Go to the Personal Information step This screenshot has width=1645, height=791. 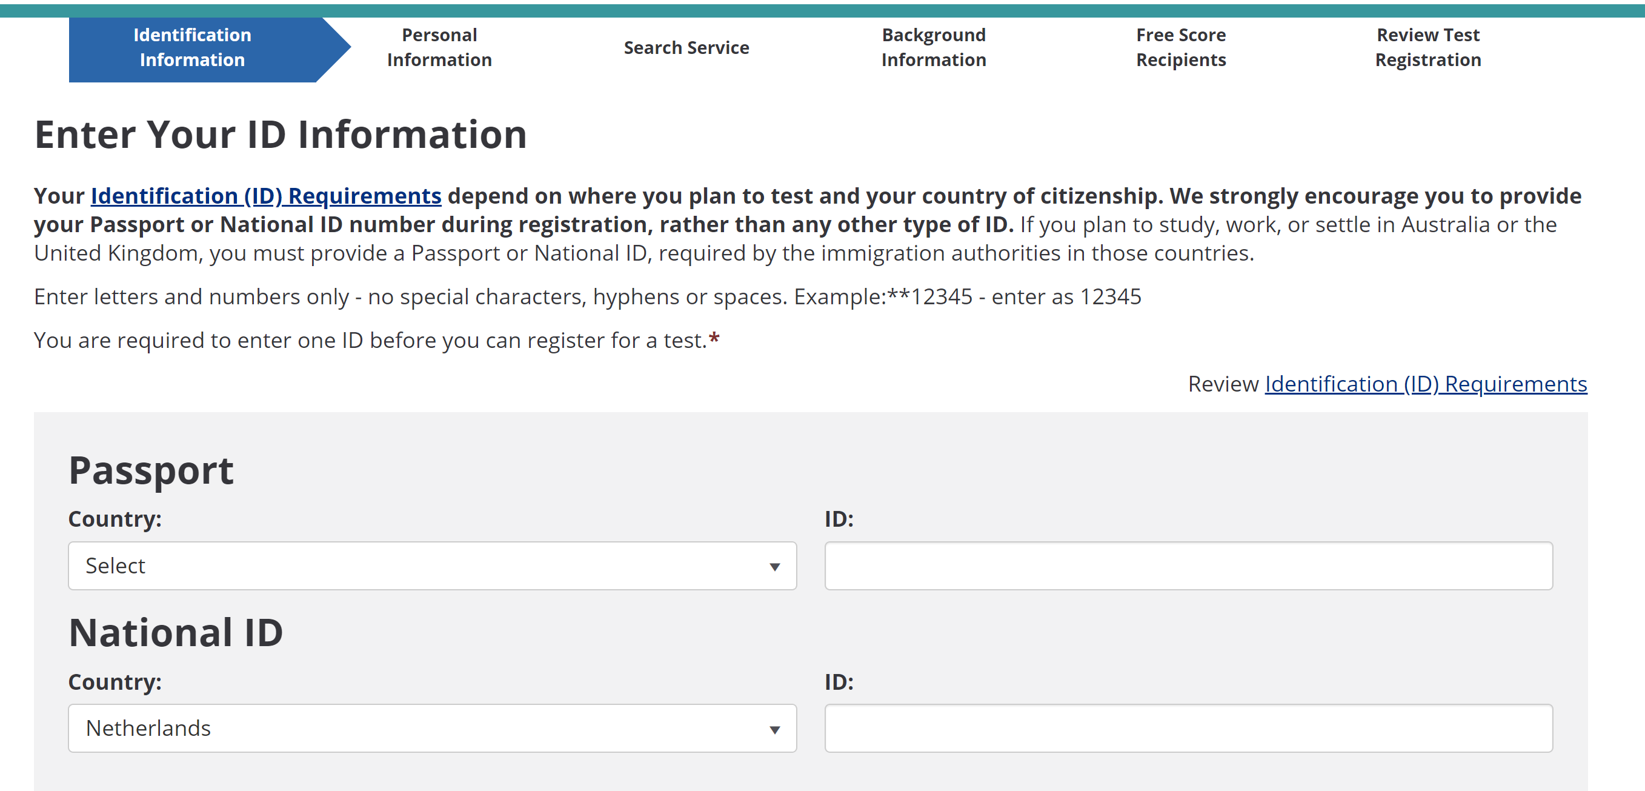(439, 48)
